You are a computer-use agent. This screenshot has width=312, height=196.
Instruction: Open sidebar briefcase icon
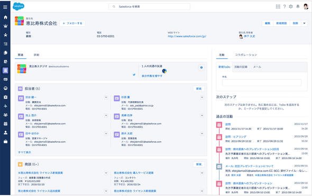pos(5,142)
